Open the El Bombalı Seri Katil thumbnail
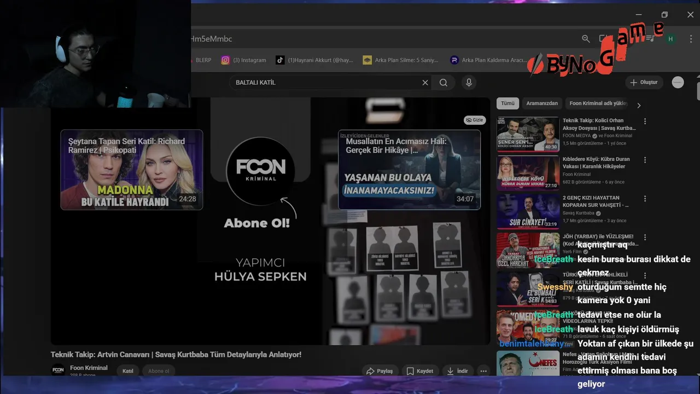The width and height of the screenshot is (700, 394). [x=528, y=289]
